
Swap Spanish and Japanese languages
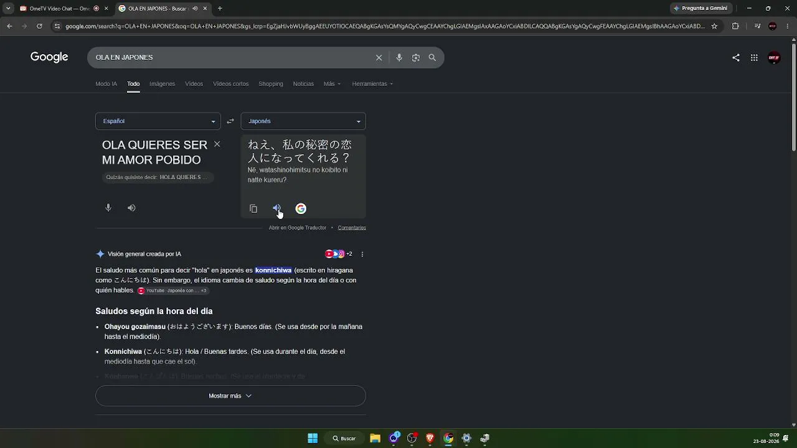(230, 121)
